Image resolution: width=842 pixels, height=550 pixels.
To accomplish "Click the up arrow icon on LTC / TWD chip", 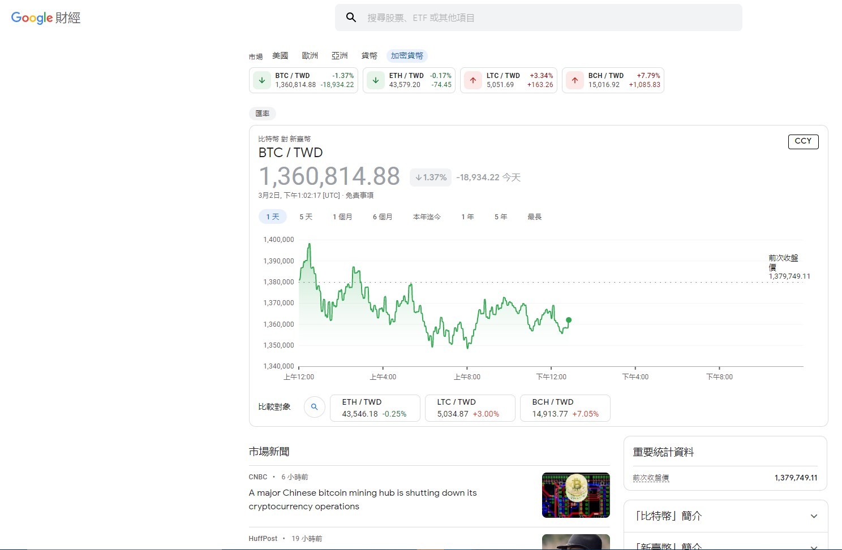I will (x=473, y=80).
